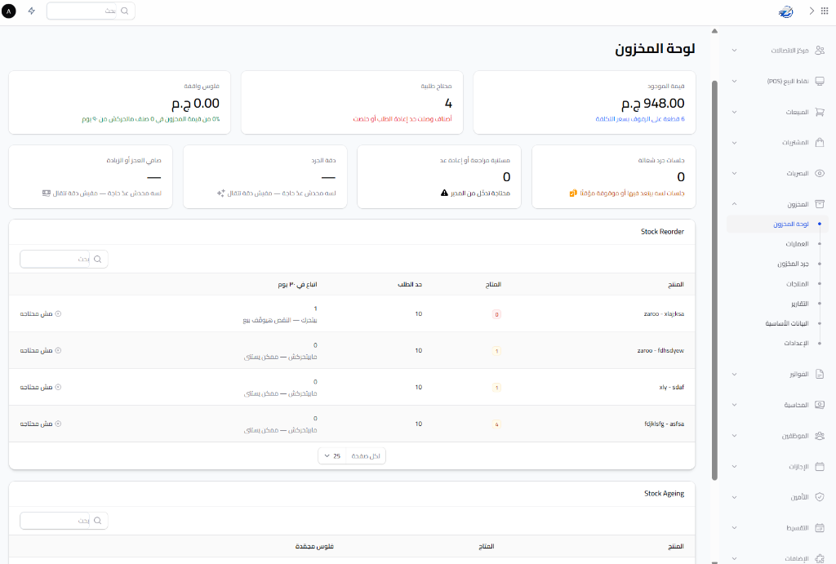
Task: Click the red 0 available badge for xlajksa
Action: (x=496, y=314)
